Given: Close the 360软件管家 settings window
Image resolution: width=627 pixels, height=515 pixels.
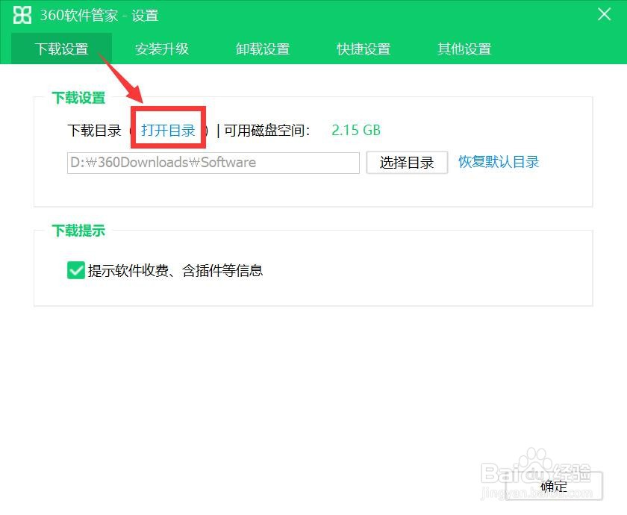Looking at the screenshot, I should tap(603, 14).
